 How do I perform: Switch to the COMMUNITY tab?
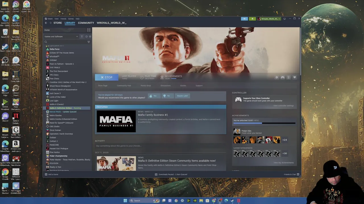point(86,23)
